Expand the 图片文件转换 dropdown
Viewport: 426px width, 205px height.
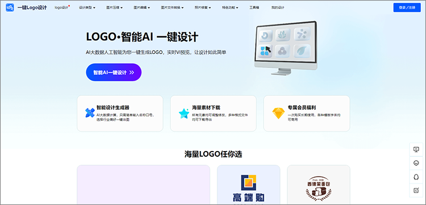[x=172, y=7]
